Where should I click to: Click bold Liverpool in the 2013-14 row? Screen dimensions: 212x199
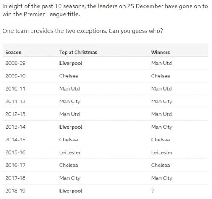point(71,127)
